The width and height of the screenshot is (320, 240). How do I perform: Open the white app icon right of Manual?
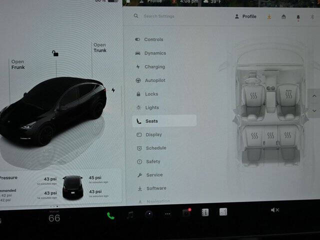(223, 212)
